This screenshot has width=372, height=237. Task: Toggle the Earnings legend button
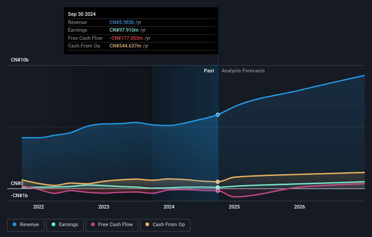(65, 225)
